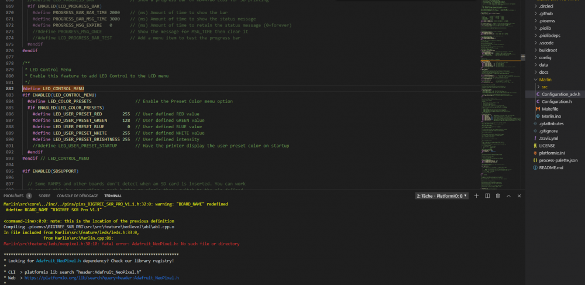This screenshot has height=285, width=585.
Task: Show the CONSOLE DE DÉBOGAGE tab
Action: (77, 195)
